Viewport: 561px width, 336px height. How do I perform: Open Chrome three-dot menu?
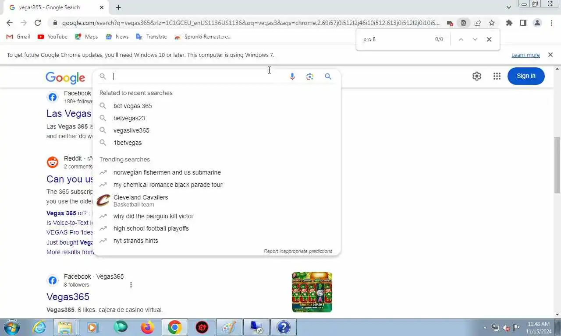point(551,23)
